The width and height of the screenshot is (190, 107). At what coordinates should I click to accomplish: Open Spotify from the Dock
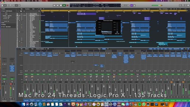click(x=140, y=104)
